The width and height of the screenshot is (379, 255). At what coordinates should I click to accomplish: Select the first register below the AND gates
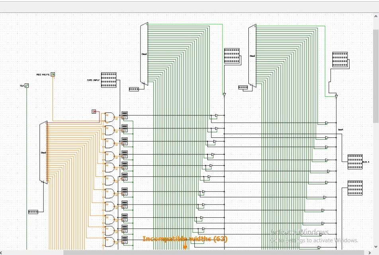click(x=124, y=115)
